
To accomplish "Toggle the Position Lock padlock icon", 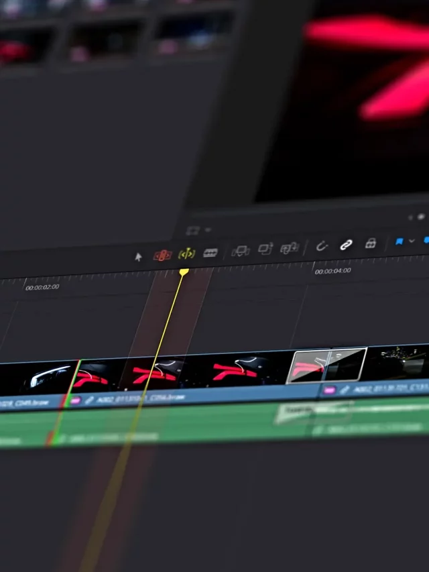I will [370, 243].
